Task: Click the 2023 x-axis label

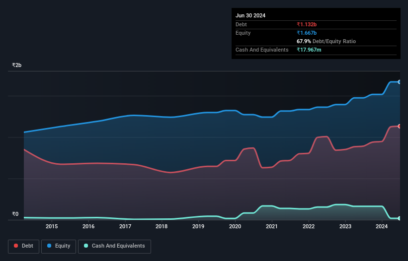Action: 345,226
